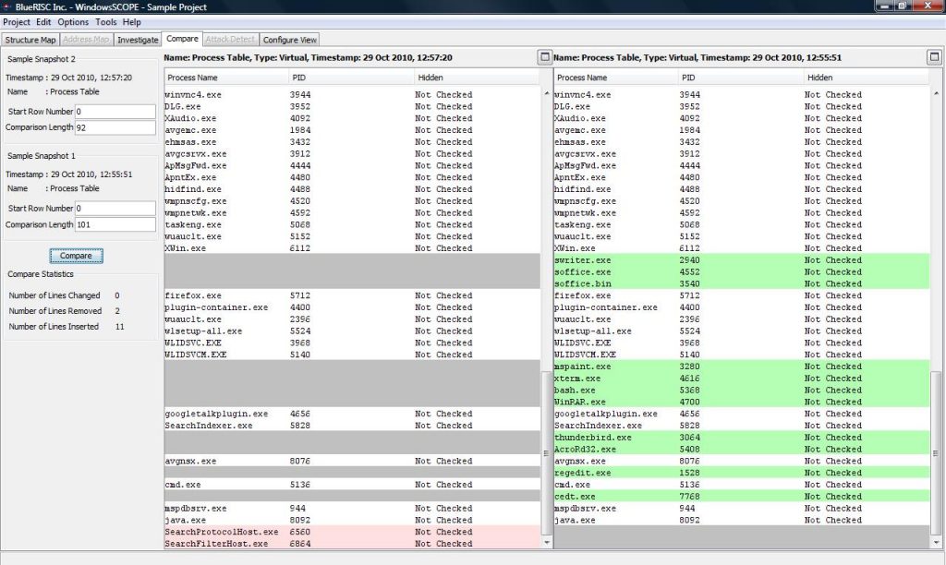946x565 pixels.
Task: Select the Compare tab
Action: coord(182,39)
